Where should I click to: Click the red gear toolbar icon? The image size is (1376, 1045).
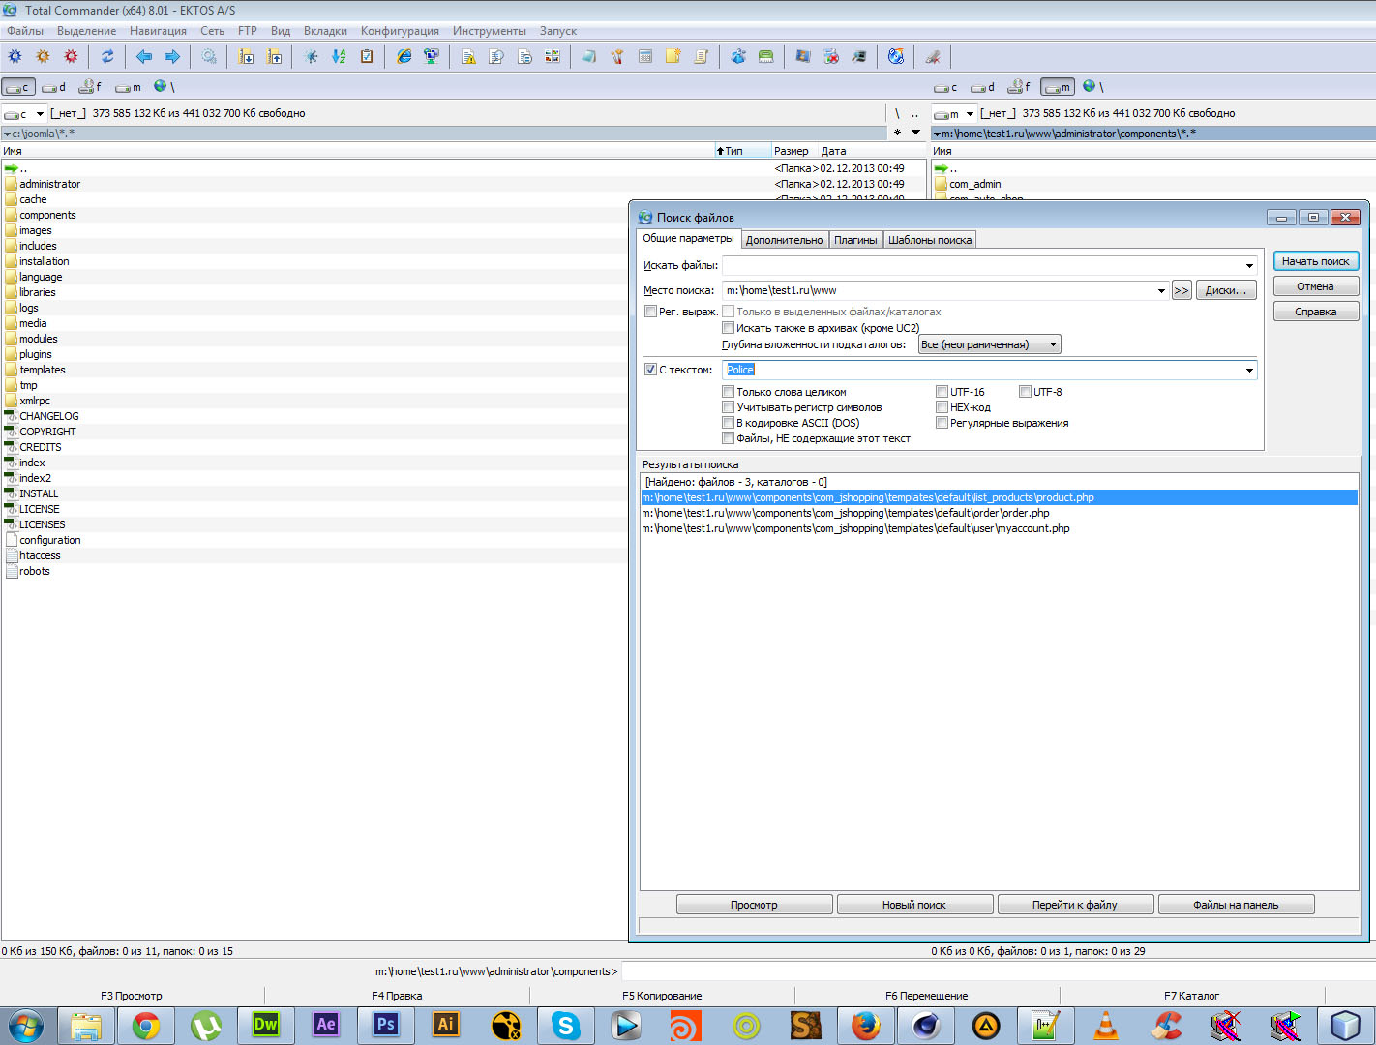click(x=71, y=57)
